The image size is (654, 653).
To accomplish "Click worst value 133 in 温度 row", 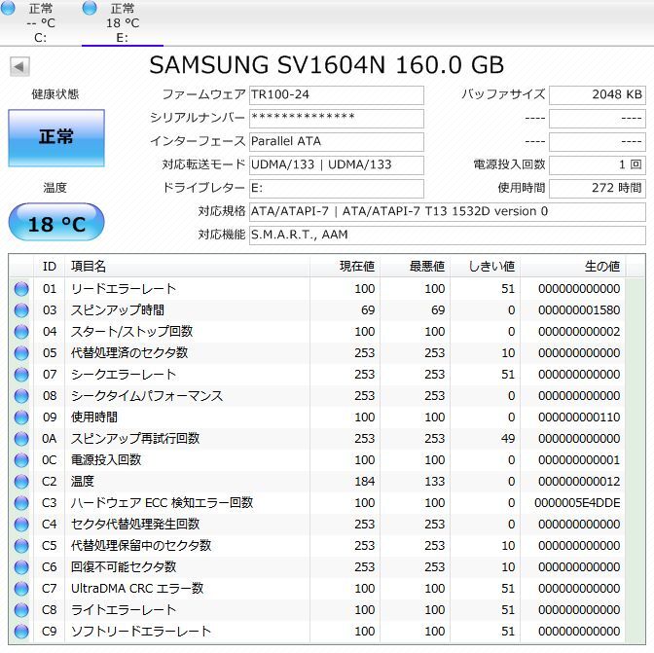I will point(435,482).
